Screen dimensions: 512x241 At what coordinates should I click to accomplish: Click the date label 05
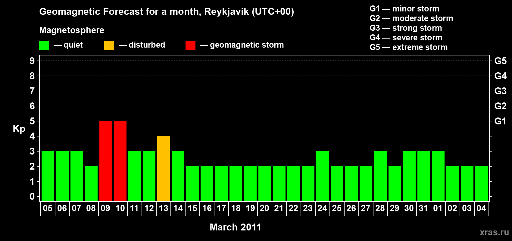(48, 208)
